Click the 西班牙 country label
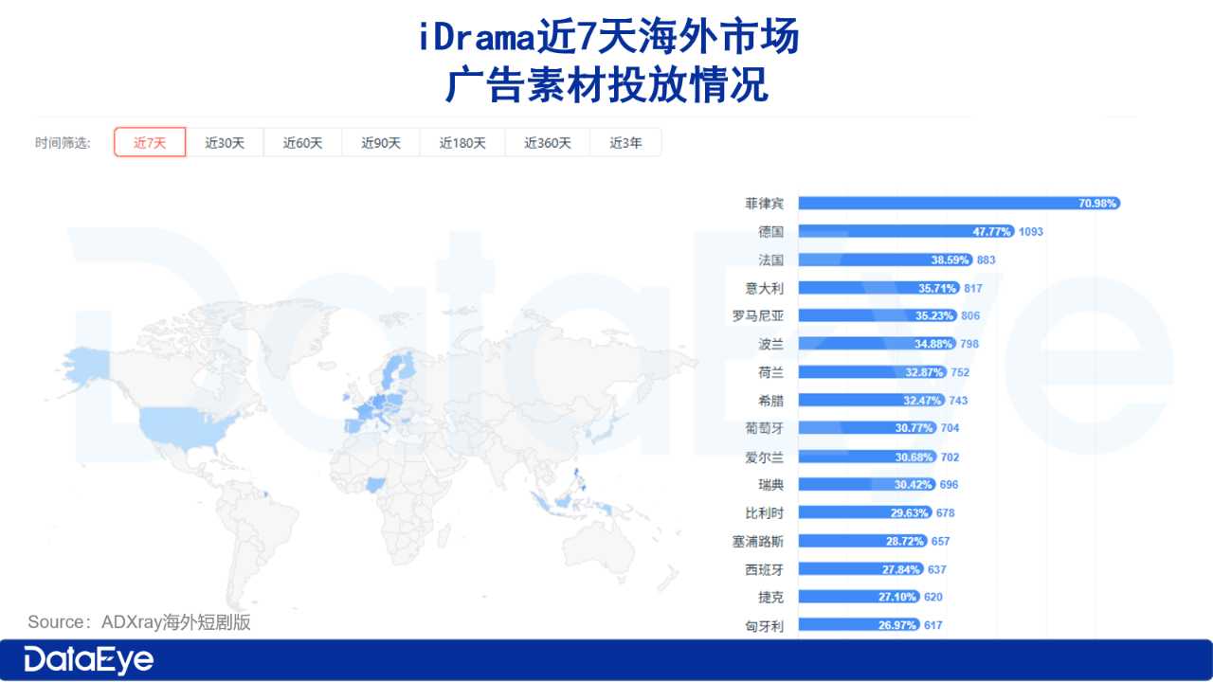Viewport: 1213px width, 682px height. tap(765, 569)
